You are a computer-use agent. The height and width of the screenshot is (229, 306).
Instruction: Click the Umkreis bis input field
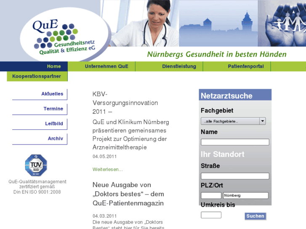point(211,215)
